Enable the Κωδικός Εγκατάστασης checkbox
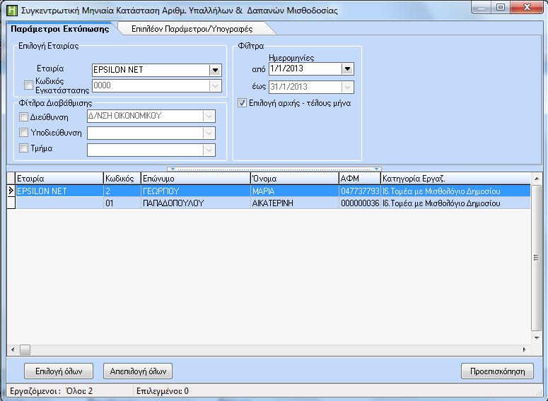 [x=28, y=85]
